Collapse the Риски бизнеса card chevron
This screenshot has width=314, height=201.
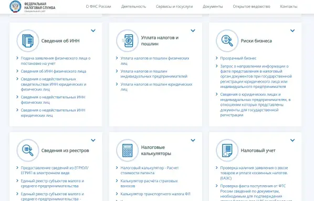click(x=292, y=31)
